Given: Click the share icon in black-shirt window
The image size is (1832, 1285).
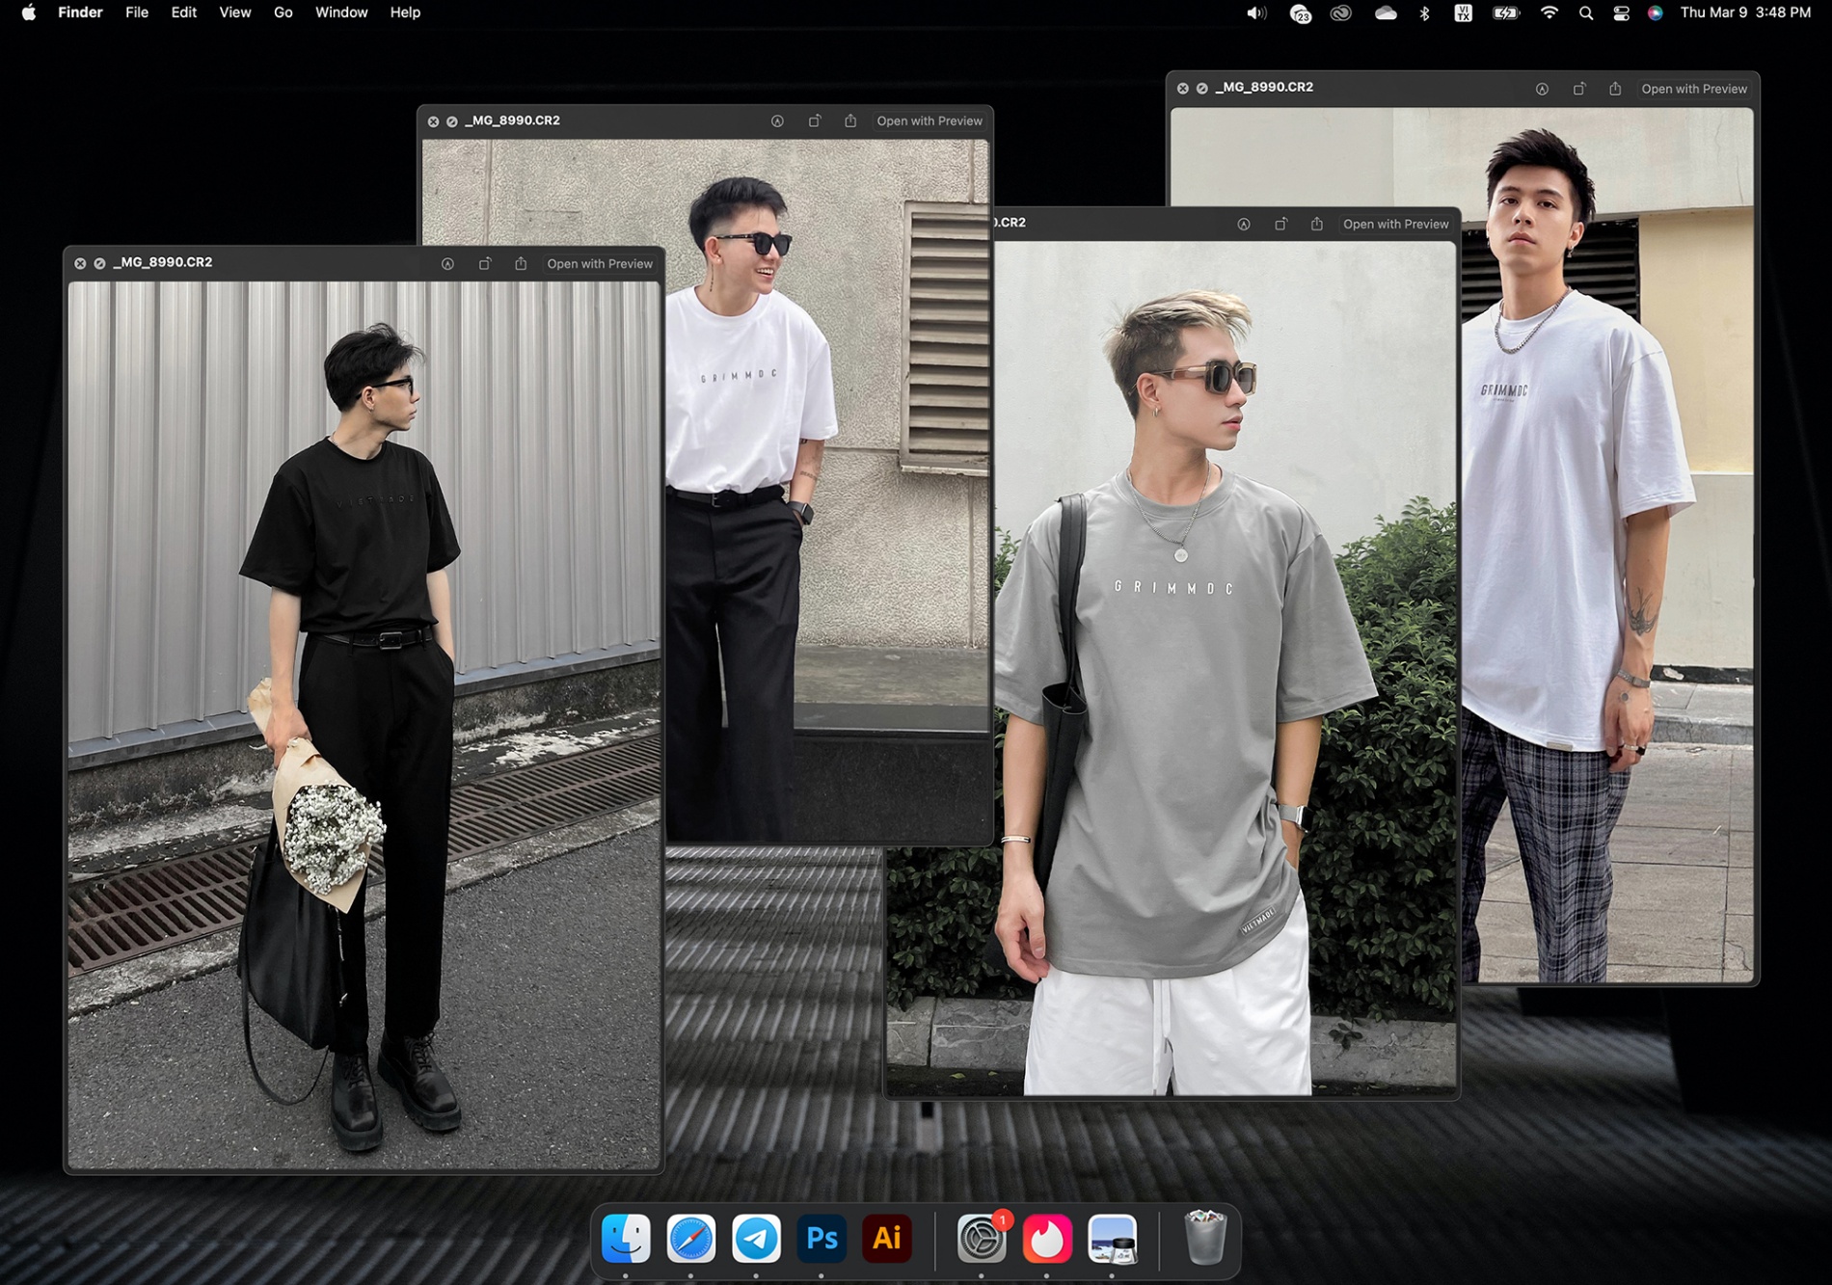Looking at the screenshot, I should pyautogui.click(x=521, y=263).
